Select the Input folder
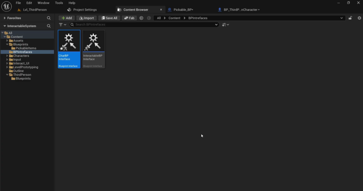Viewport: 363px width, 191px height. click(x=17, y=60)
